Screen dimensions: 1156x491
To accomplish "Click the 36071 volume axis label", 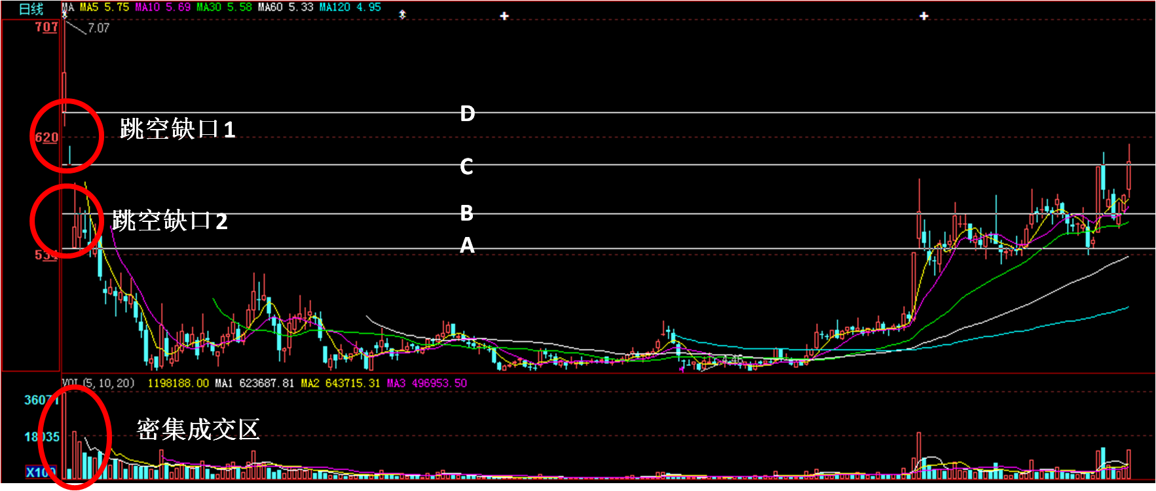I will [x=41, y=399].
